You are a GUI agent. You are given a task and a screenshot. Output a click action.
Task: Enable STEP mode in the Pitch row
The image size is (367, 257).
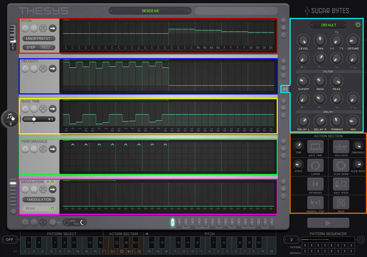(x=31, y=48)
